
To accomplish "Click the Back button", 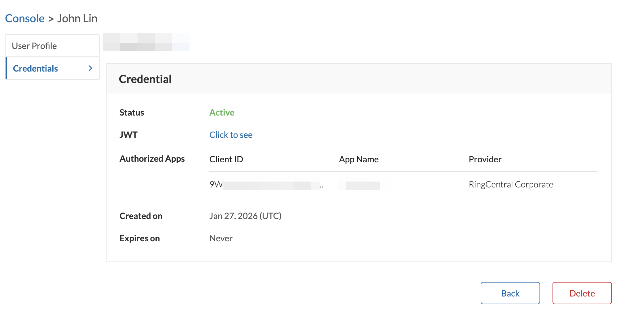I will tap(510, 293).
